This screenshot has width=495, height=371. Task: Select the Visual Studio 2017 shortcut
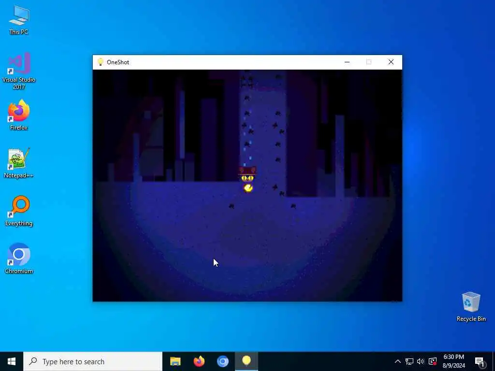click(19, 71)
